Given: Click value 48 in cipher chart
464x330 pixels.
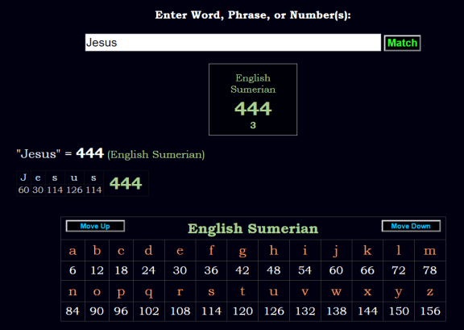Looking at the screenshot, I should pyautogui.click(x=274, y=270).
